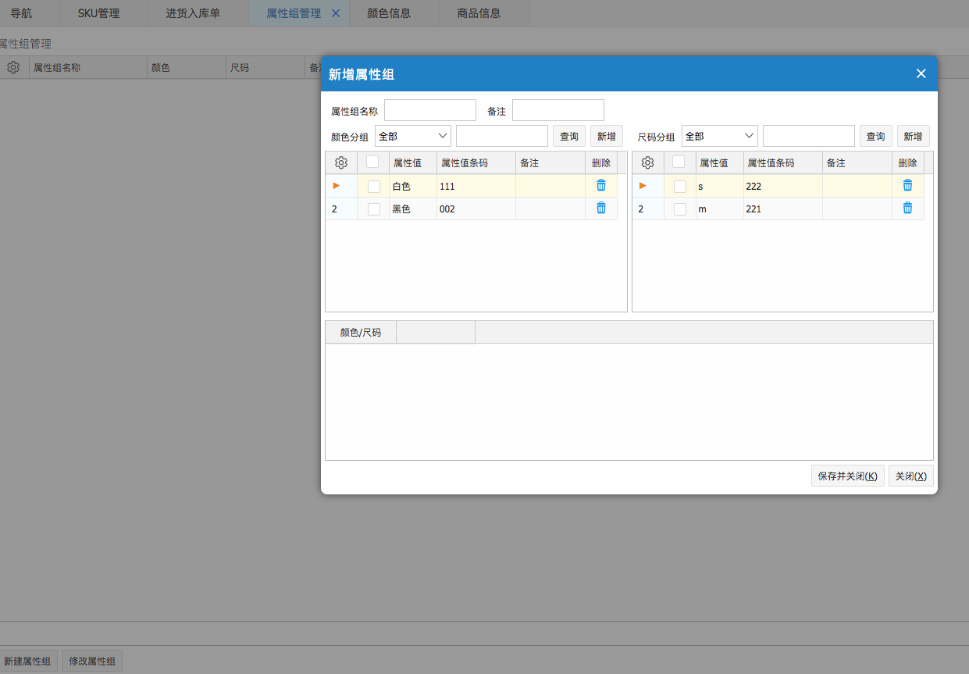Expand the 尺码分组 dropdown
This screenshot has width=969, height=674.
coord(719,136)
